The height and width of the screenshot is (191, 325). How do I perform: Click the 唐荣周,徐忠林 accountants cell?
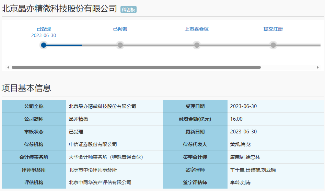(x=276, y=157)
